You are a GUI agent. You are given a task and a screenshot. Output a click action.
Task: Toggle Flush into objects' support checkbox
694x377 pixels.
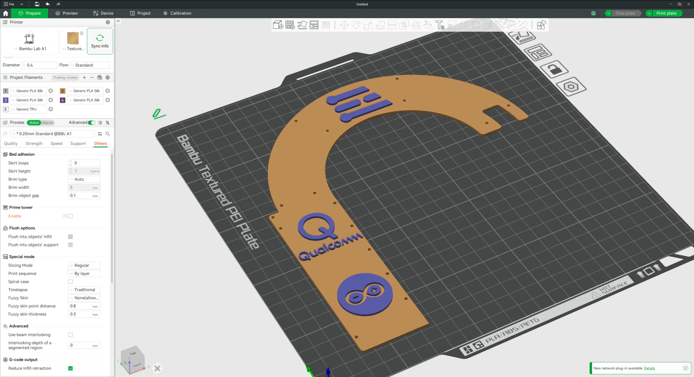[70, 245]
